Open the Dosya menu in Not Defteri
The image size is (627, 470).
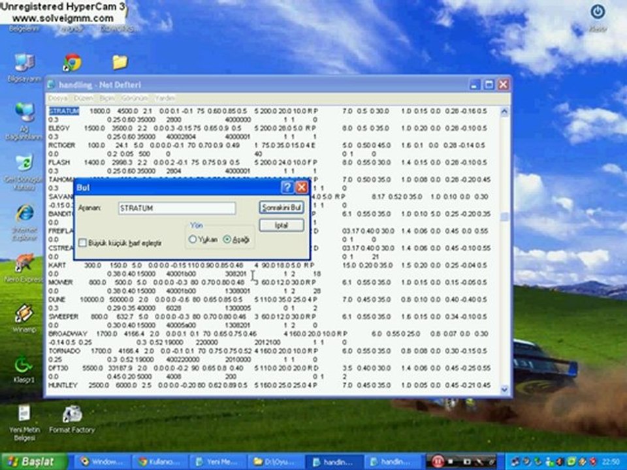(58, 99)
